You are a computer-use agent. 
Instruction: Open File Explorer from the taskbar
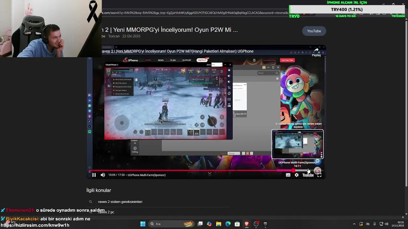[219, 224]
